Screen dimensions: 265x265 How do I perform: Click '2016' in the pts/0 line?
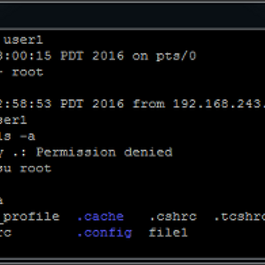108,56
